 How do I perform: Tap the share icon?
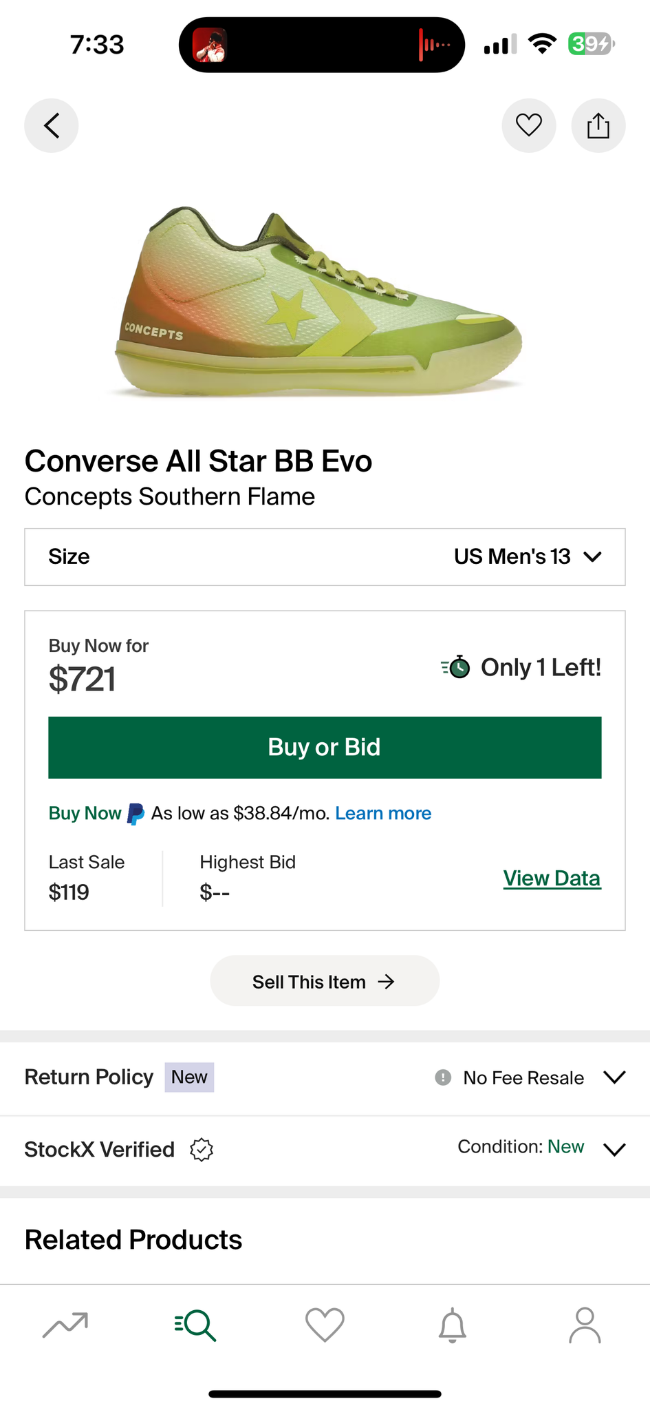(x=598, y=126)
